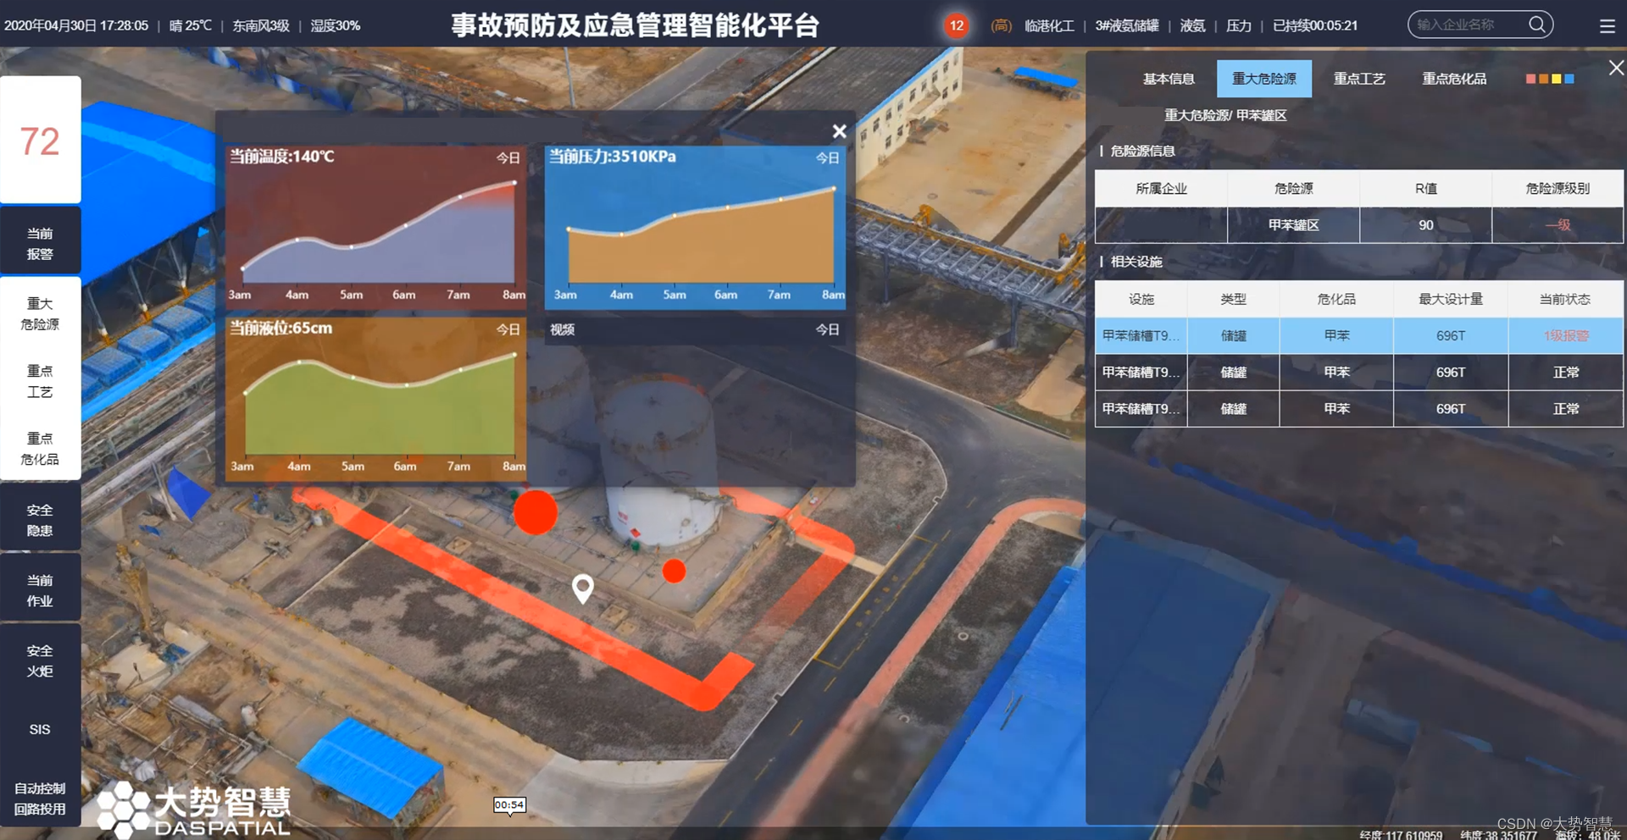Click the 今日 label on the 视频 panel
Image resolution: width=1627 pixels, height=840 pixels.
(827, 329)
